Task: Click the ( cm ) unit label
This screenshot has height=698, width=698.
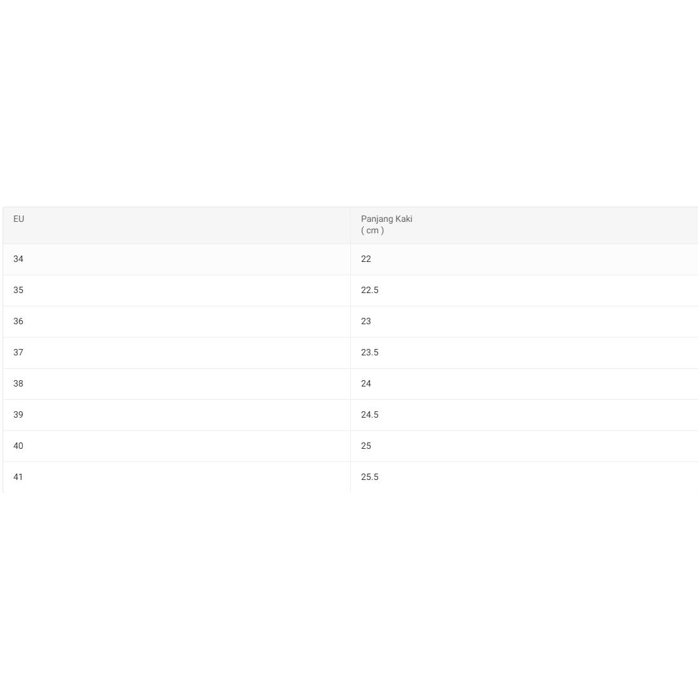Action: 373,231
